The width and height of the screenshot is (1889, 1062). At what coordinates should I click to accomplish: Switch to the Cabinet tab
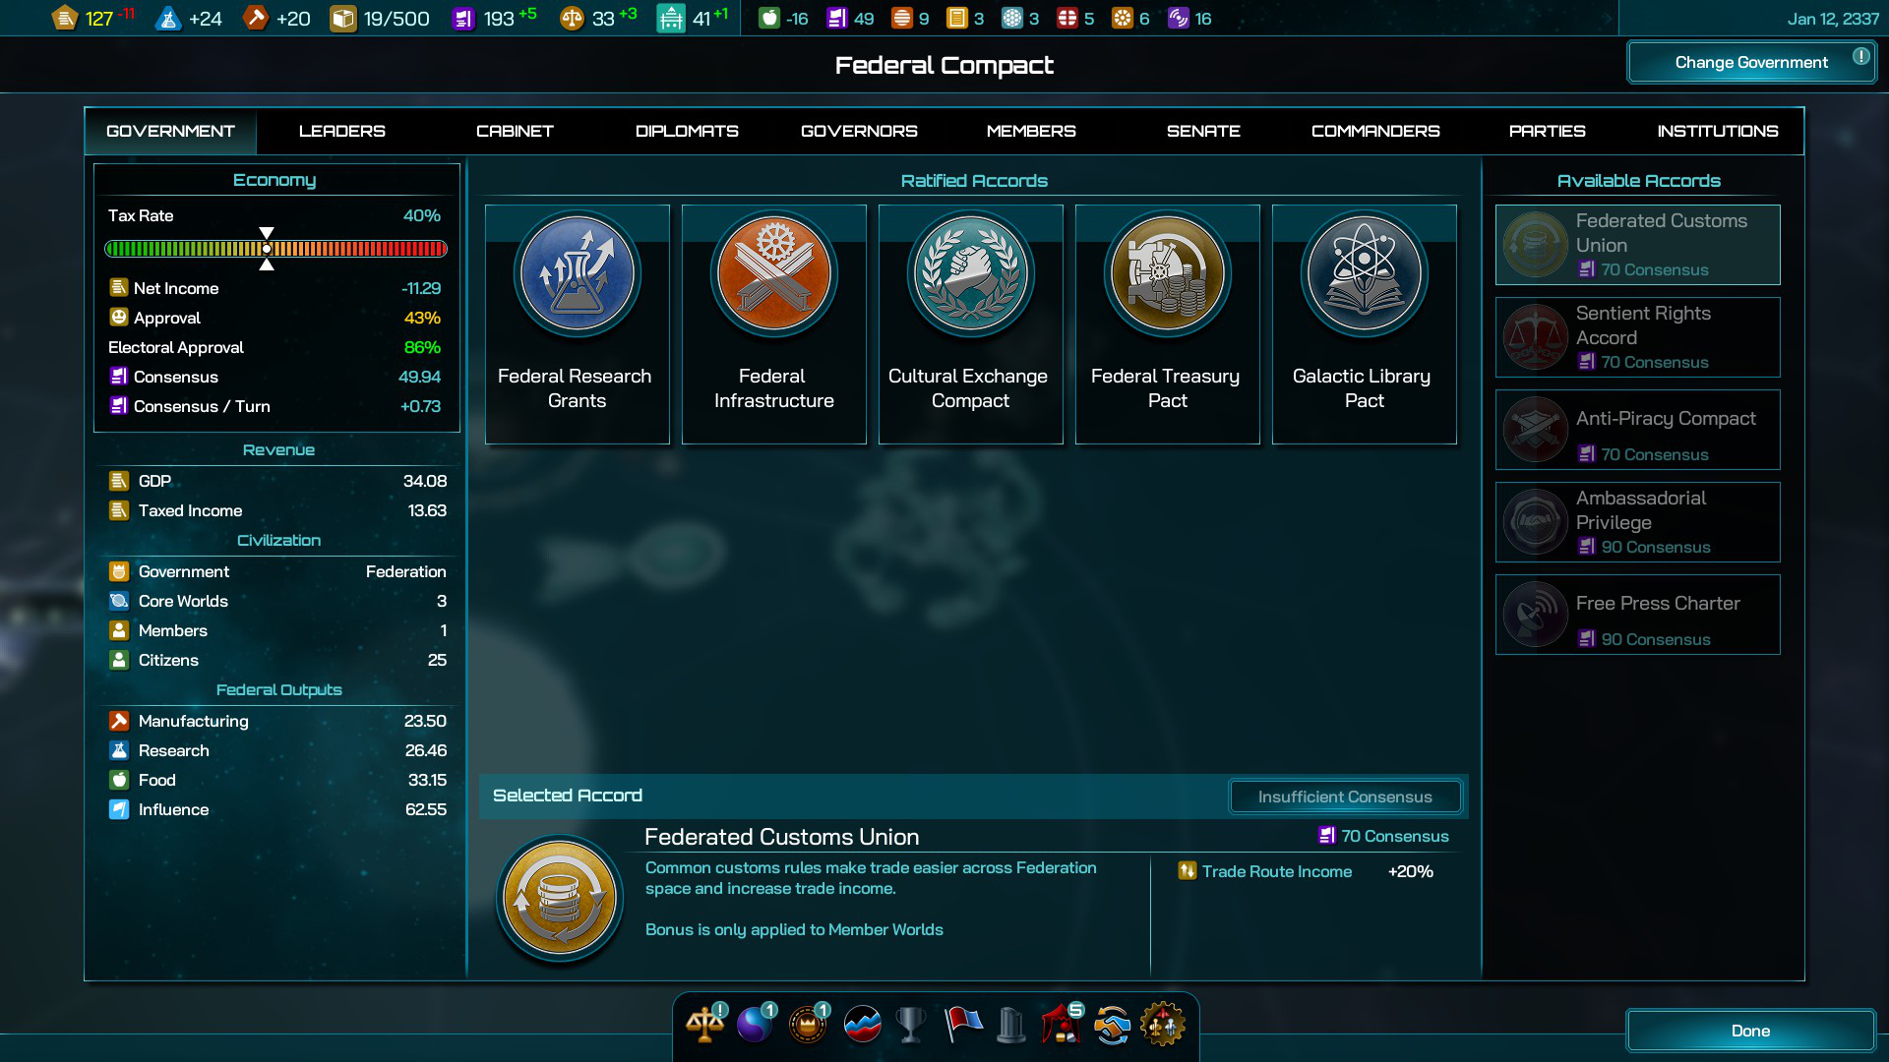click(x=515, y=131)
